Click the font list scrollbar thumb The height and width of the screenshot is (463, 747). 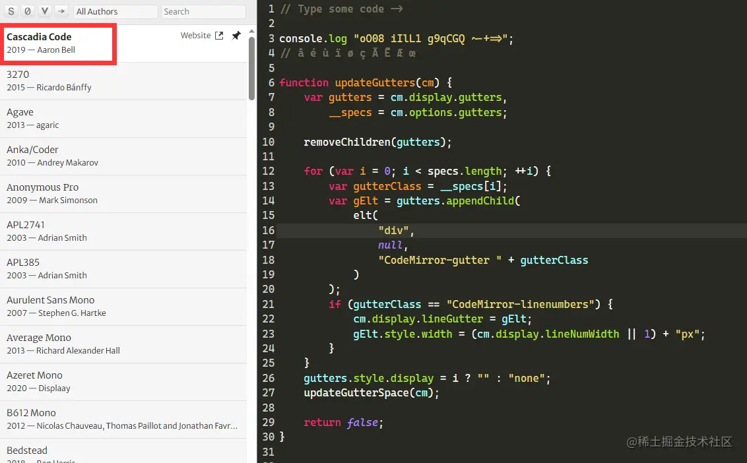click(x=251, y=68)
